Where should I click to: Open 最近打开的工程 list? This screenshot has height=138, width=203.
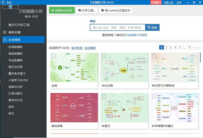click(19, 25)
